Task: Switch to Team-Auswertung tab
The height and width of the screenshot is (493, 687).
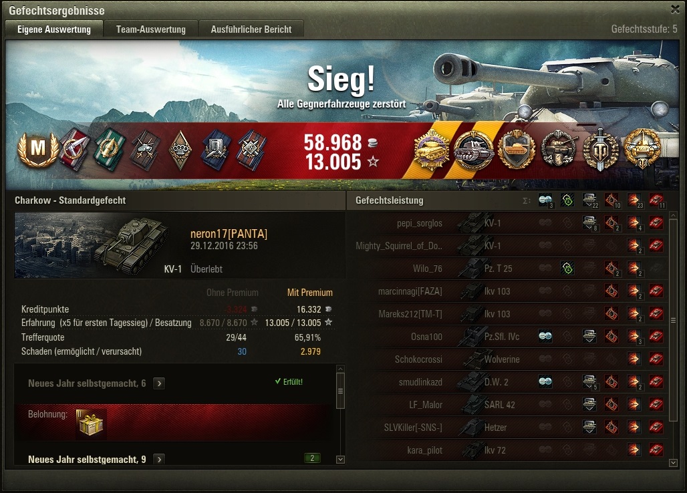Action: [x=151, y=29]
